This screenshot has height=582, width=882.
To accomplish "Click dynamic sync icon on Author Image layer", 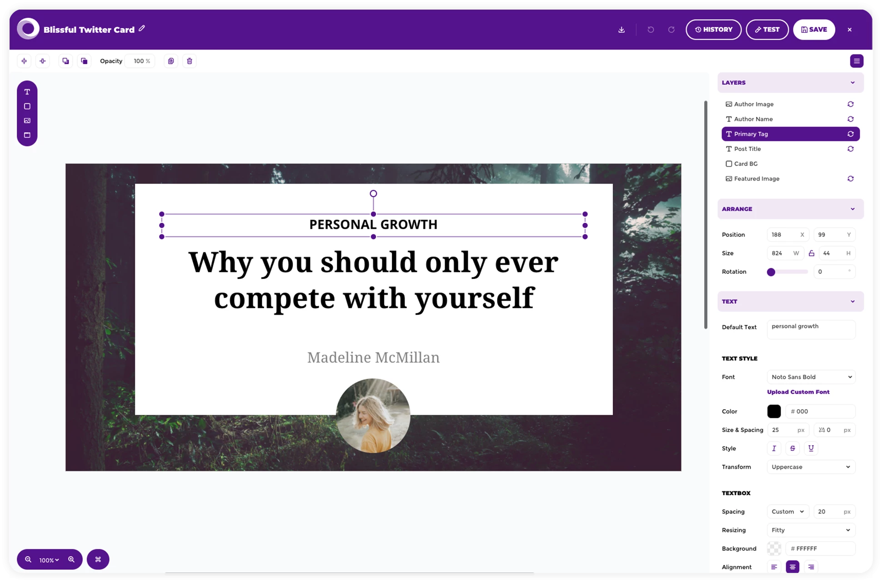I will point(850,104).
